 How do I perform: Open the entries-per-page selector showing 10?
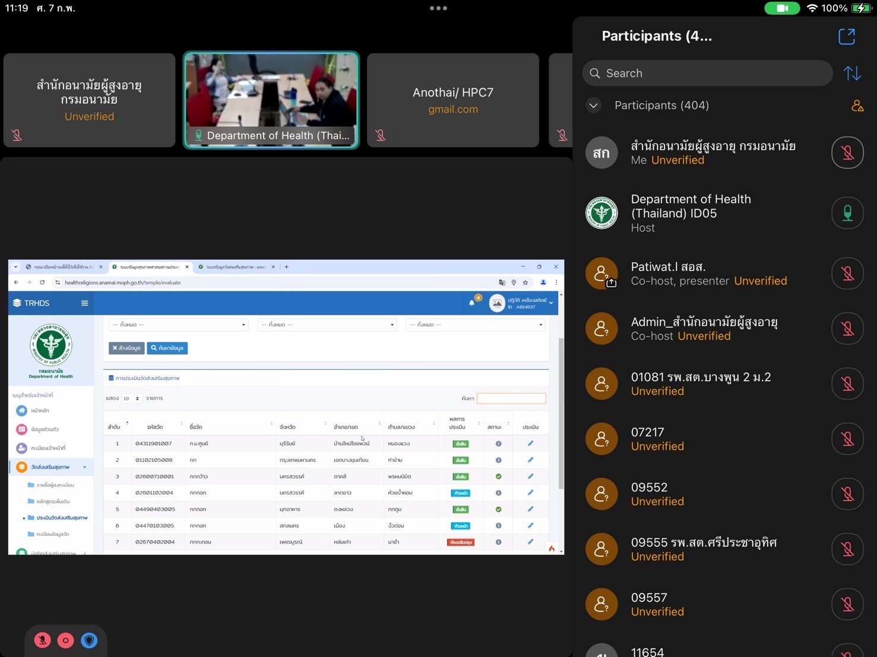coord(131,398)
